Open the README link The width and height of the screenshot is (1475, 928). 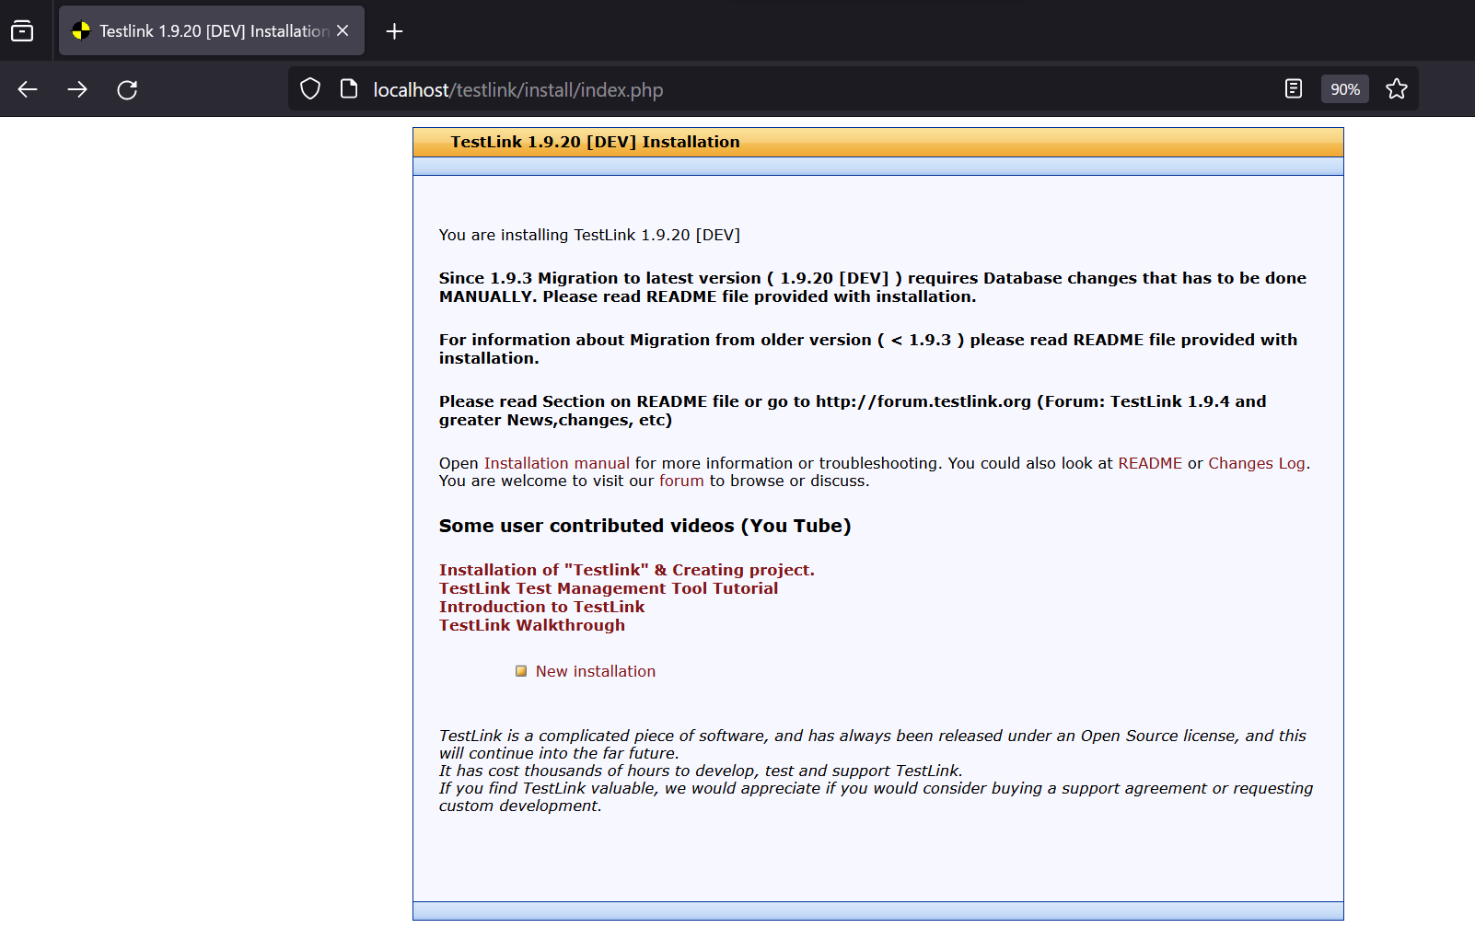pyautogui.click(x=1150, y=463)
